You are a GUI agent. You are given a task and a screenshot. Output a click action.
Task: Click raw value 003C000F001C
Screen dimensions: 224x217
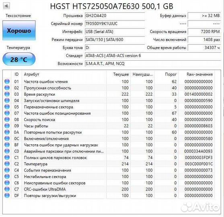click(x=199, y=164)
